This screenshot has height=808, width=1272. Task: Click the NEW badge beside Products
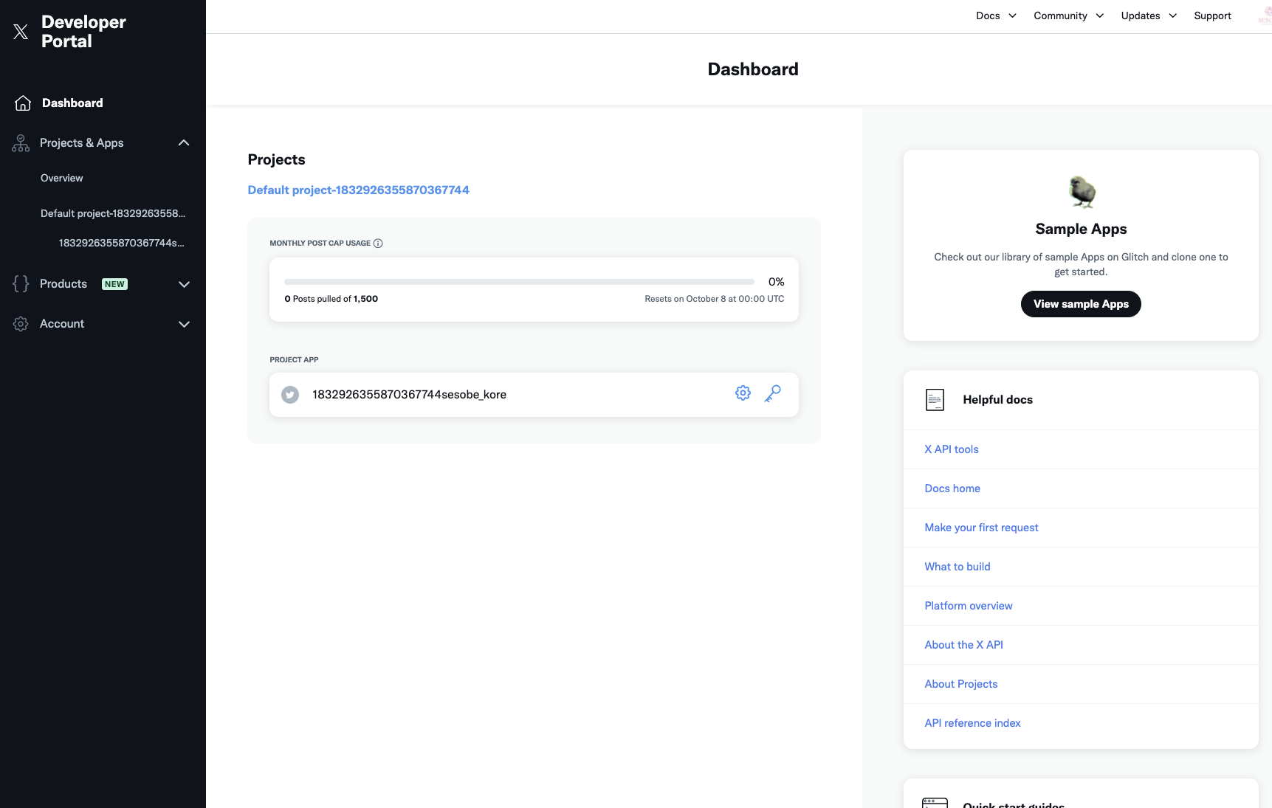(114, 284)
